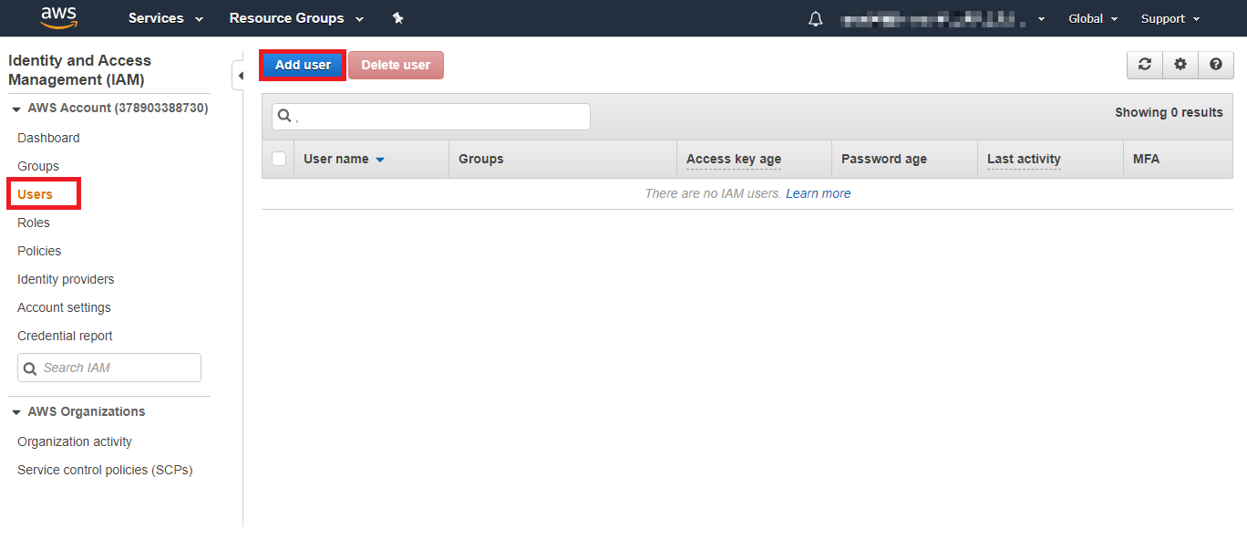Collapse the side navigation panel arrow

click(x=240, y=76)
